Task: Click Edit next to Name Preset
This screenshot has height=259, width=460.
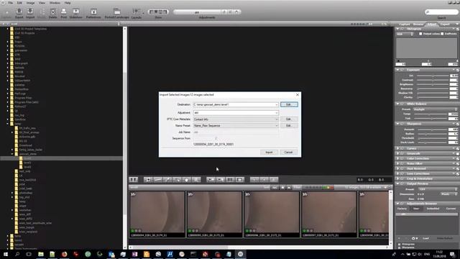Action: tap(289, 126)
